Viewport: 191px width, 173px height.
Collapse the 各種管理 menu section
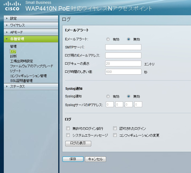pos(31,39)
